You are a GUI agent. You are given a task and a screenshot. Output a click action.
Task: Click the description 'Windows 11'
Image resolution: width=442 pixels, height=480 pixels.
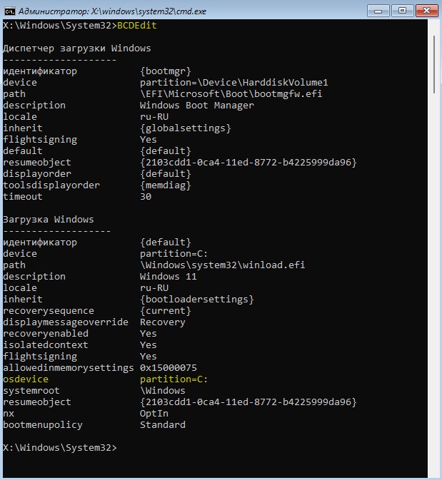(169, 277)
